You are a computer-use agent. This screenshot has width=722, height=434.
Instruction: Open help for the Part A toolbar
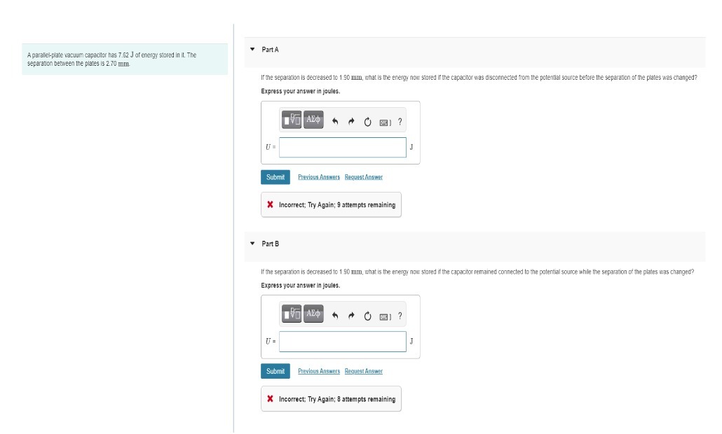400,122
